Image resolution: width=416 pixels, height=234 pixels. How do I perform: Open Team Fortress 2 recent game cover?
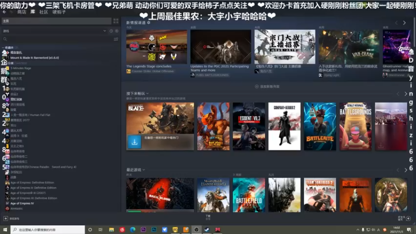pos(320,195)
